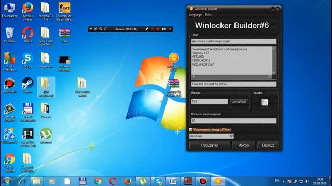Open the Language menu in Winlocker Builder

pos(195,15)
